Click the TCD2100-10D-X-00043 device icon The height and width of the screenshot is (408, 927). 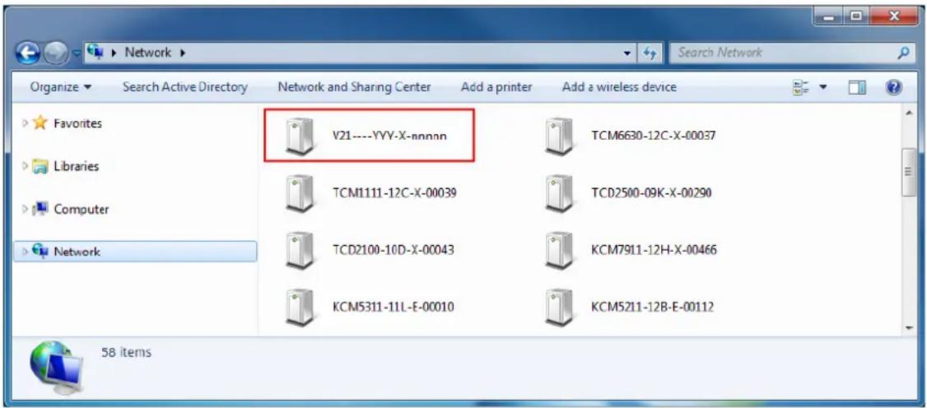click(x=299, y=250)
